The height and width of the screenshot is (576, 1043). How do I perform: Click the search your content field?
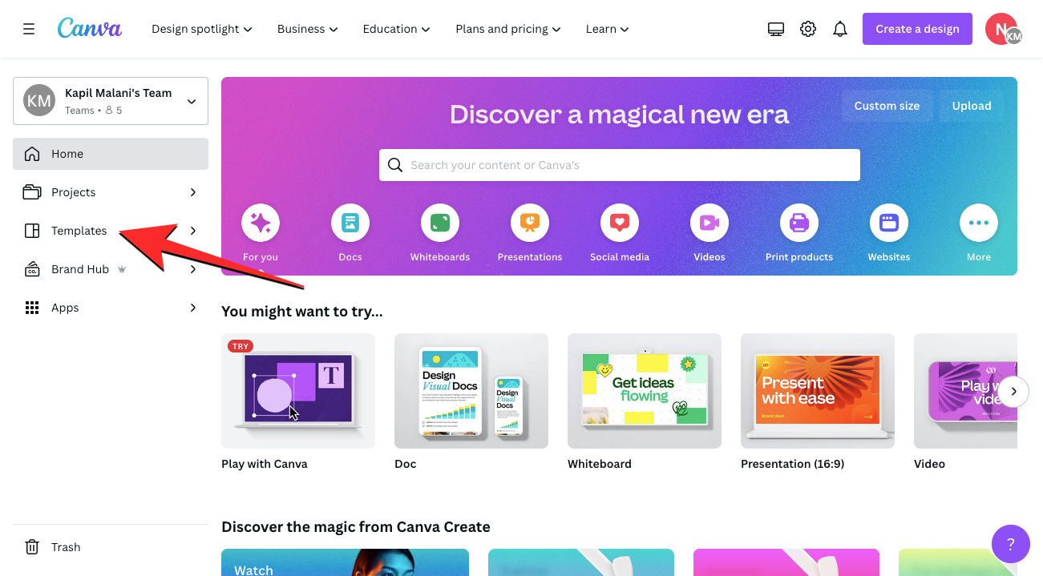tap(620, 165)
